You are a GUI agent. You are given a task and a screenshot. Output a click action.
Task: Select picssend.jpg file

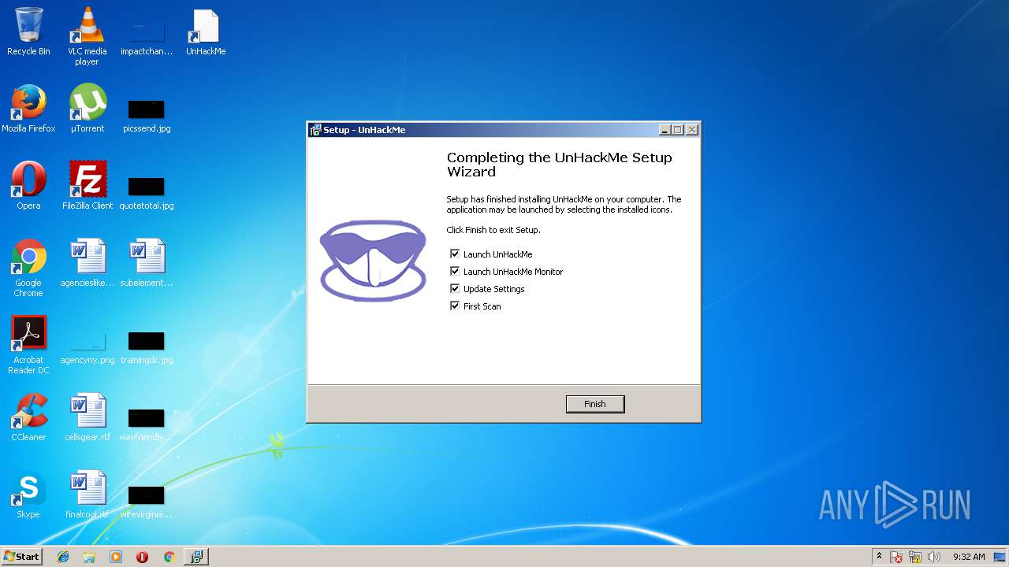(x=147, y=116)
